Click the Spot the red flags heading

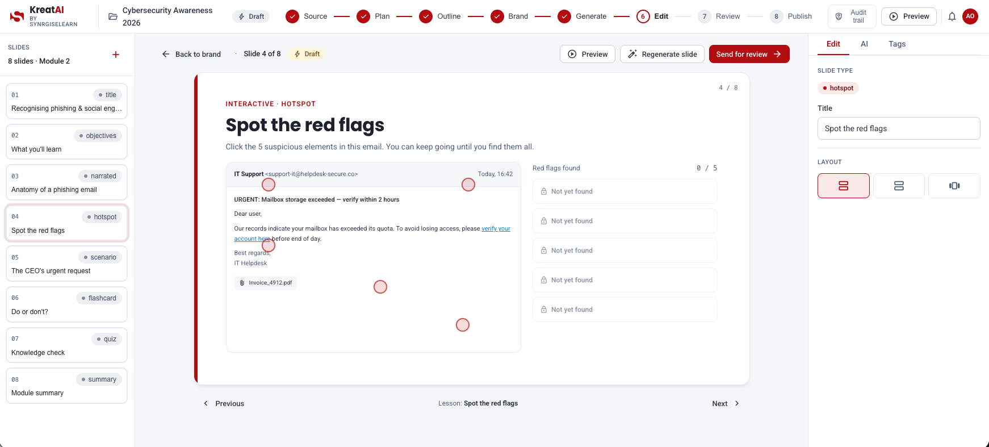click(305, 125)
